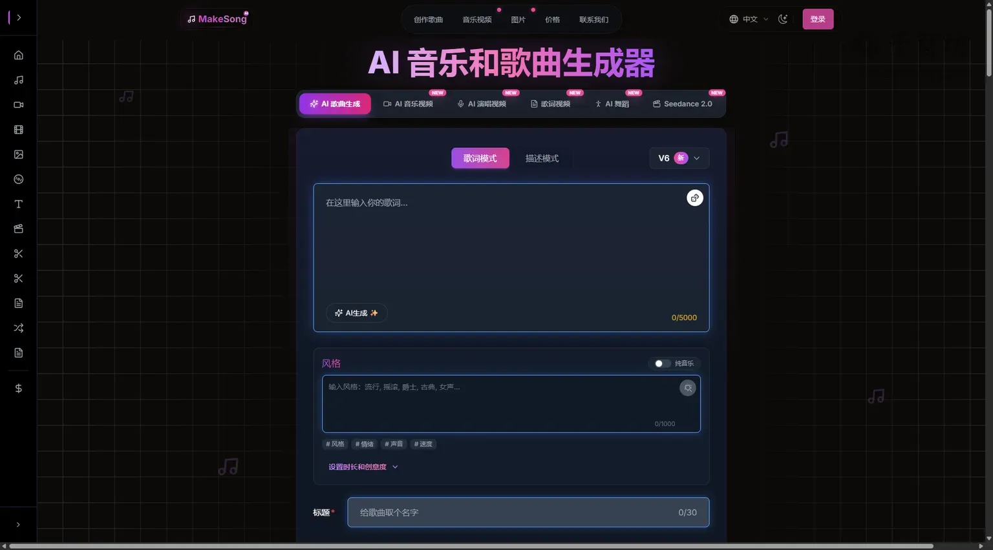Focus the lyrics text area
993x550 pixels.
(x=511, y=258)
